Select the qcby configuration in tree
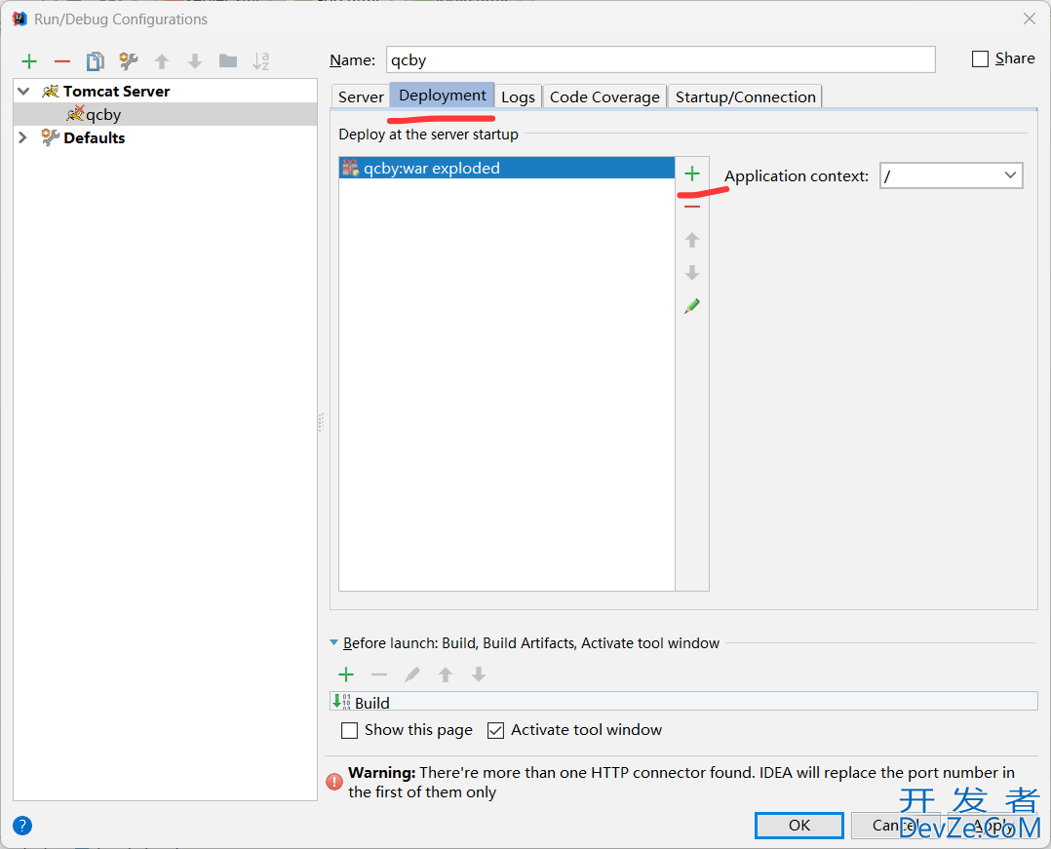This screenshot has width=1051, height=849. 165,115
